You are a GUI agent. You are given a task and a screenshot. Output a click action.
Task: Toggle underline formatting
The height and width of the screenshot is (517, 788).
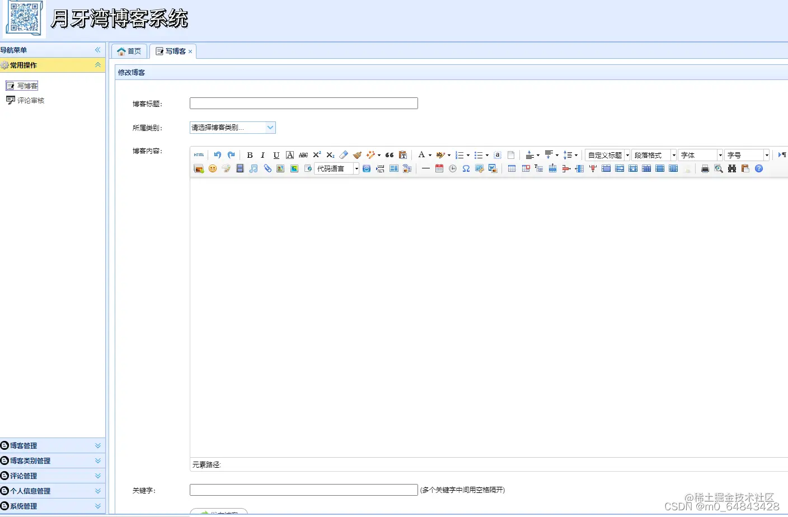pos(276,155)
